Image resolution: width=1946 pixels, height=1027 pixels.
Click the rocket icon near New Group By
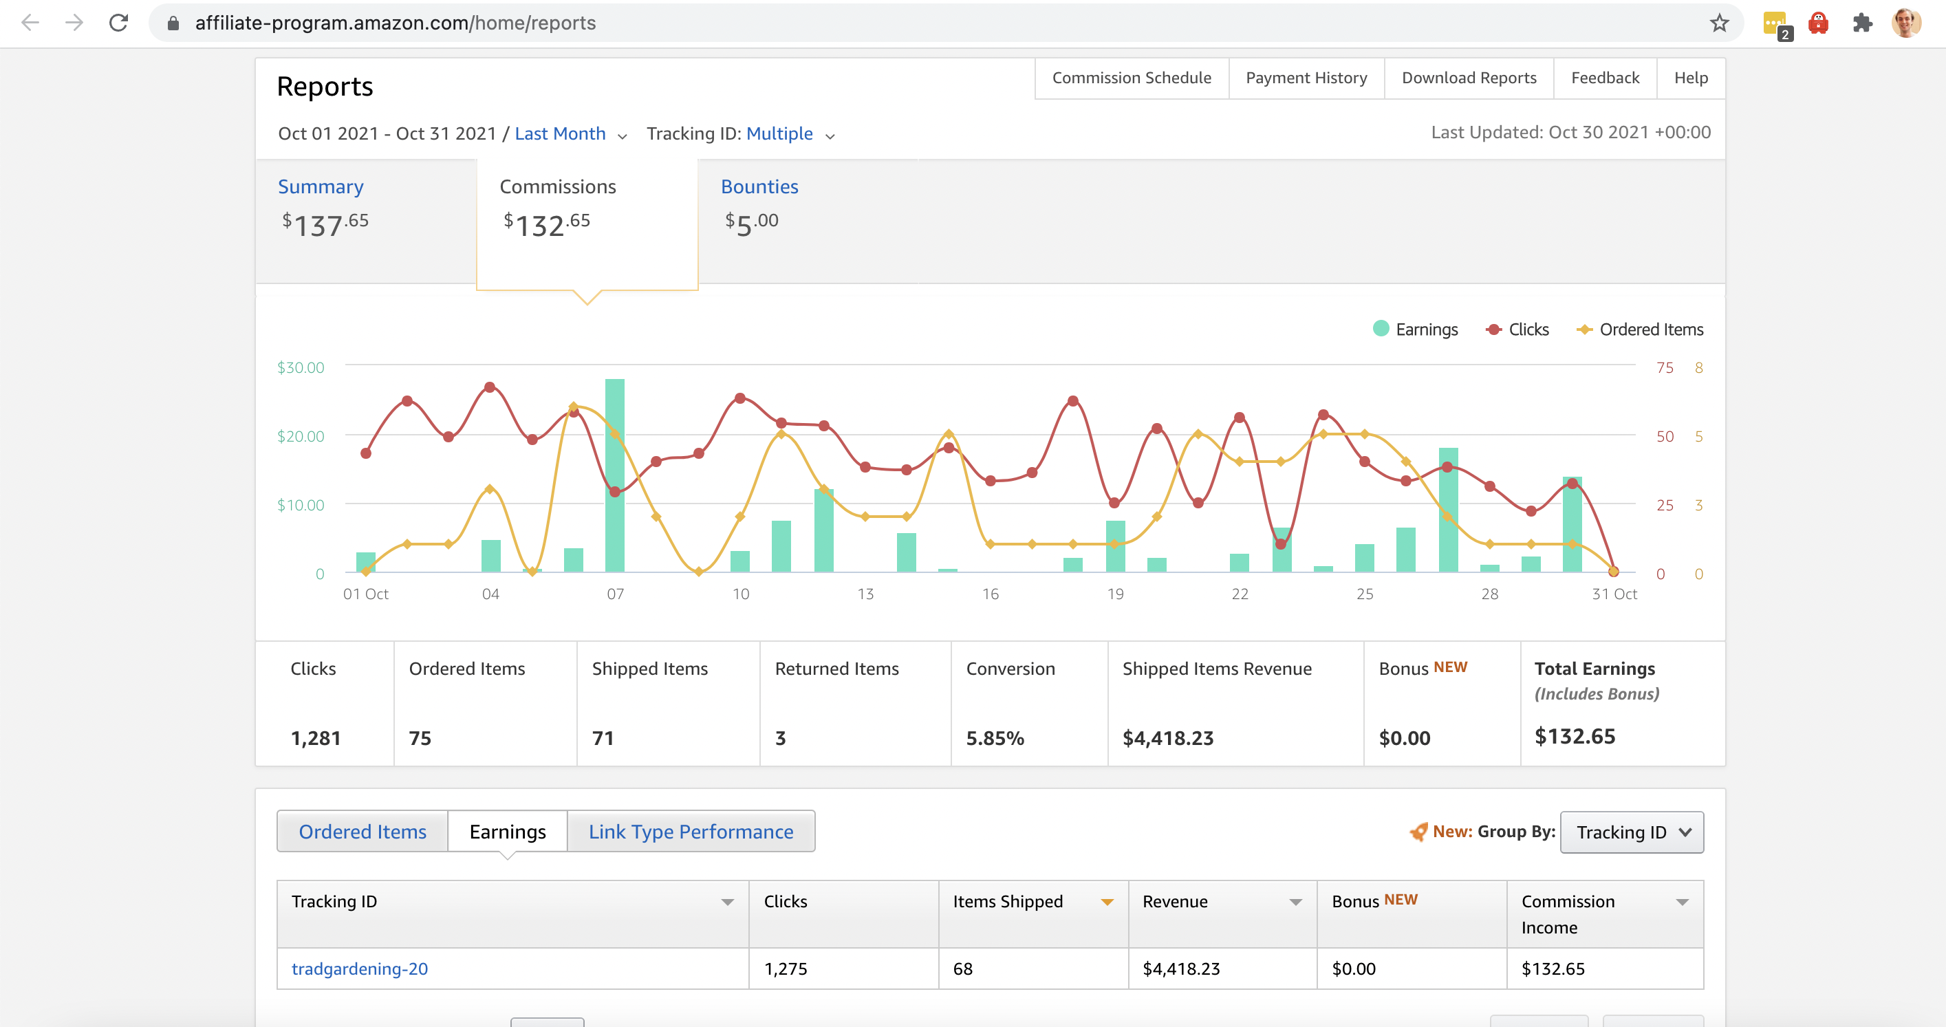[1418, 831]
